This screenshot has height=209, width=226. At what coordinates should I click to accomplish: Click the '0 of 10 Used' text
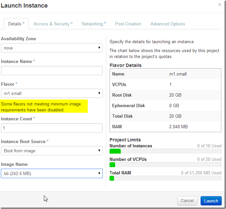(x=209, y=146)
